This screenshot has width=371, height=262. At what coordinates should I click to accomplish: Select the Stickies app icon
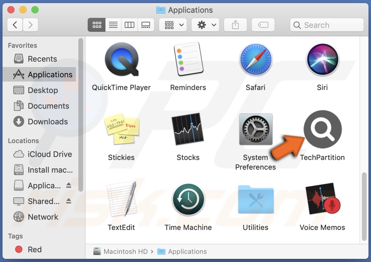pos(122,128)
